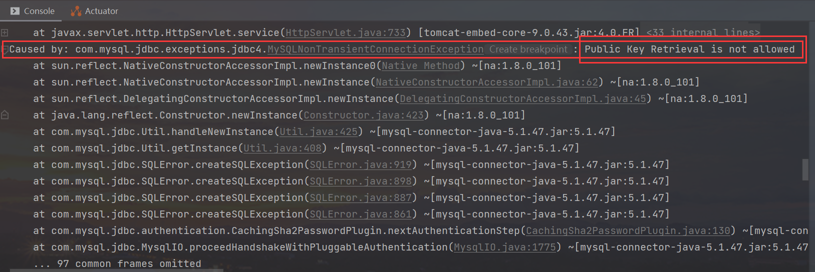This screenshot has height=272, width=815.
Task: Follow the 'Native Method' link
Action: [x=420, y=66]
